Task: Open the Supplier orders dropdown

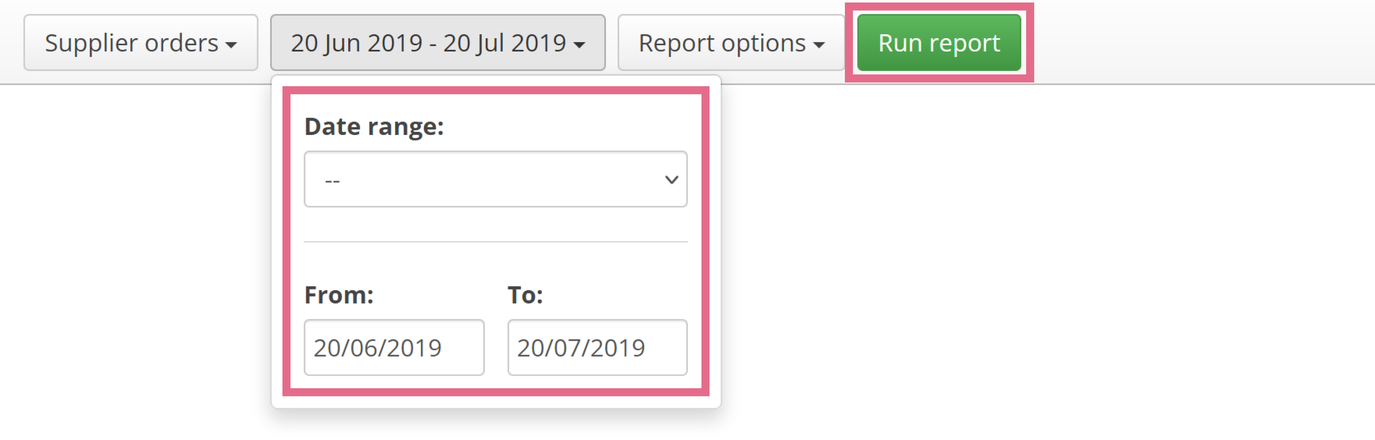Action: tap(140, 43)
